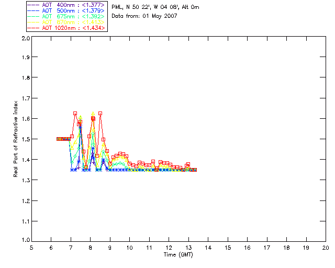Select the AOT 870nm legend entry
335x268 pixels.
click(x=66, y=22)
